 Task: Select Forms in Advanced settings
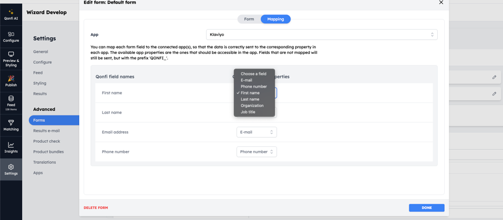click(x=54, y=120)
